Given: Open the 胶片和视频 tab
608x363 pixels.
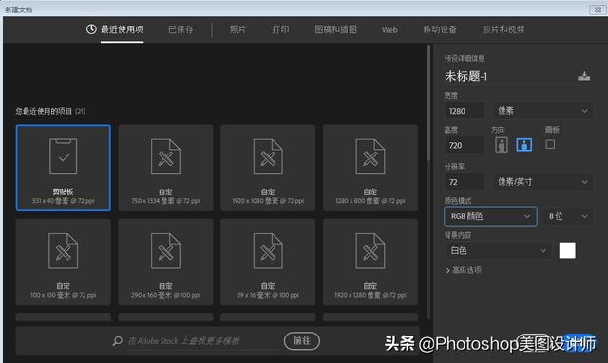Looking at the screenshot, I should point(503,29).
